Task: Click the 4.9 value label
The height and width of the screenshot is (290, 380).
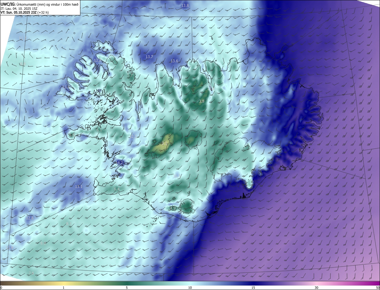Action: (172, 208)
